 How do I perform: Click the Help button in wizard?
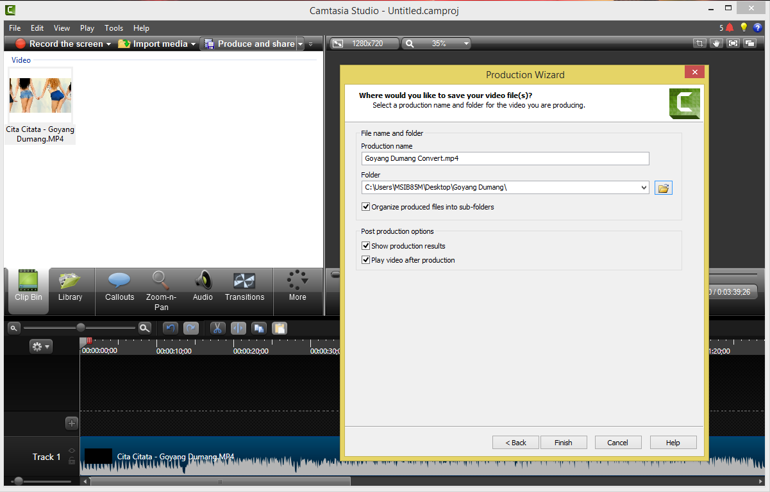point(673,443)
